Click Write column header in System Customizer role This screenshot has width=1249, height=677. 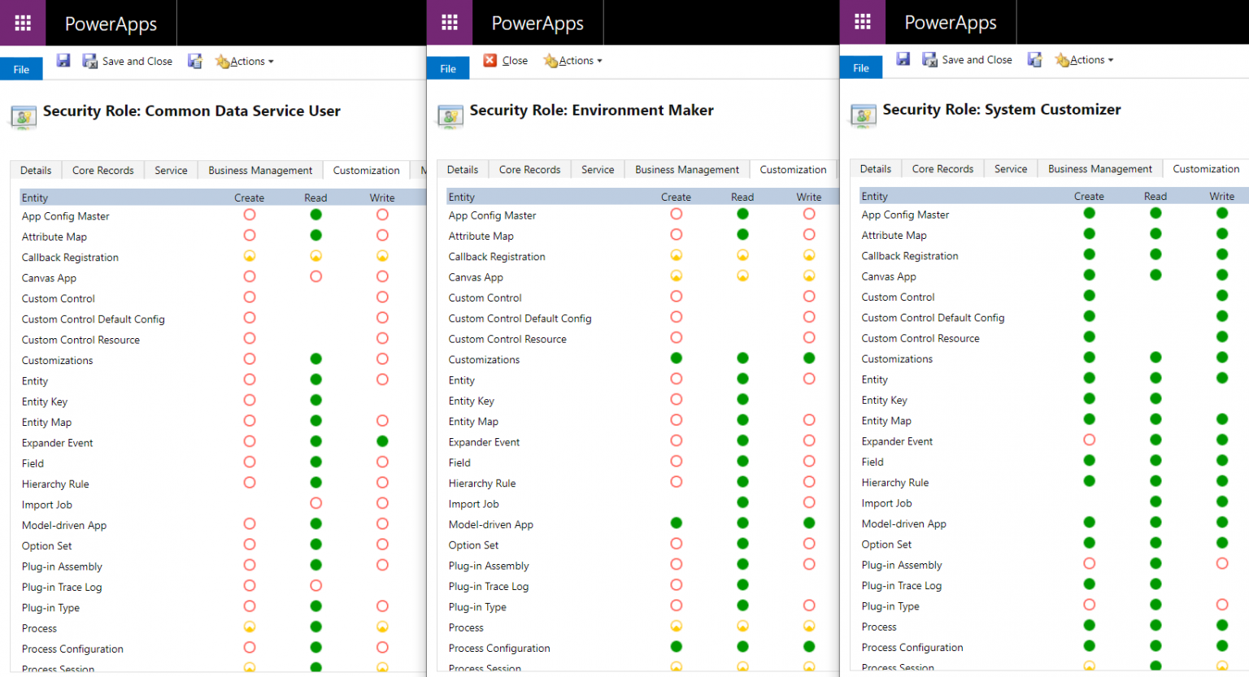click(x=1222, y=196)
